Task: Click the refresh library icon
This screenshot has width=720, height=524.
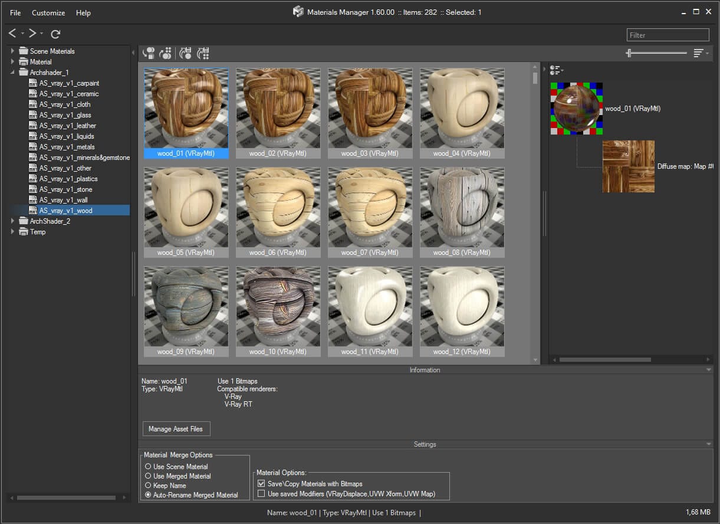Action: 55,34
